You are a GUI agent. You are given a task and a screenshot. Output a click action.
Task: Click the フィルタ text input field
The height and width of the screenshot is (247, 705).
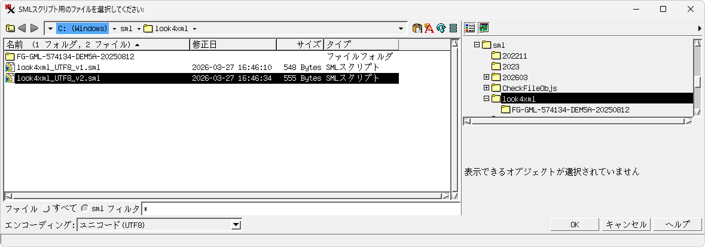(x=299, y=209)
